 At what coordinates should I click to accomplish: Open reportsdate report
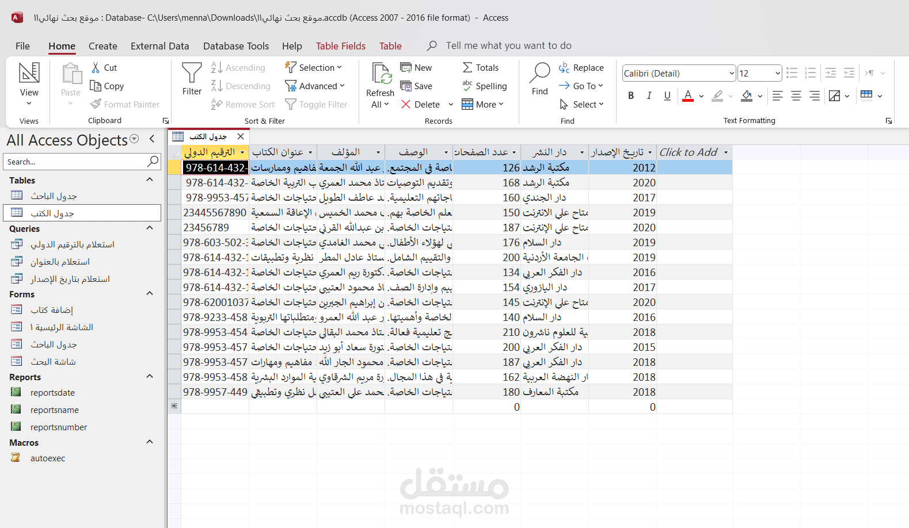click(x=52, y=393)
